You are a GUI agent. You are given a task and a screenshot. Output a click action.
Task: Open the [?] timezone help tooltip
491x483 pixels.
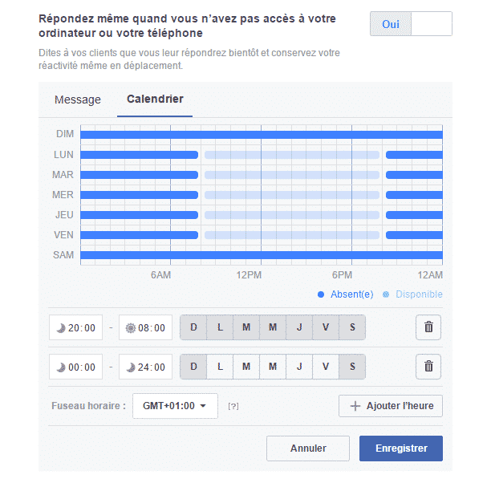[x=233, y=406]
